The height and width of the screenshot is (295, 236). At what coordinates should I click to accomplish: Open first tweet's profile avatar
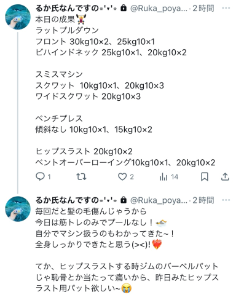coord(18,17)
